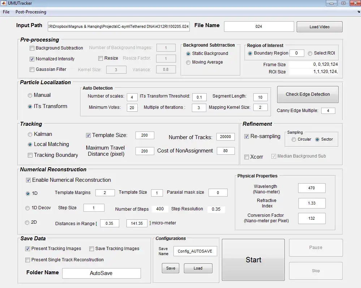
Task: Click the configuration Save button
Action: (171, 268)
